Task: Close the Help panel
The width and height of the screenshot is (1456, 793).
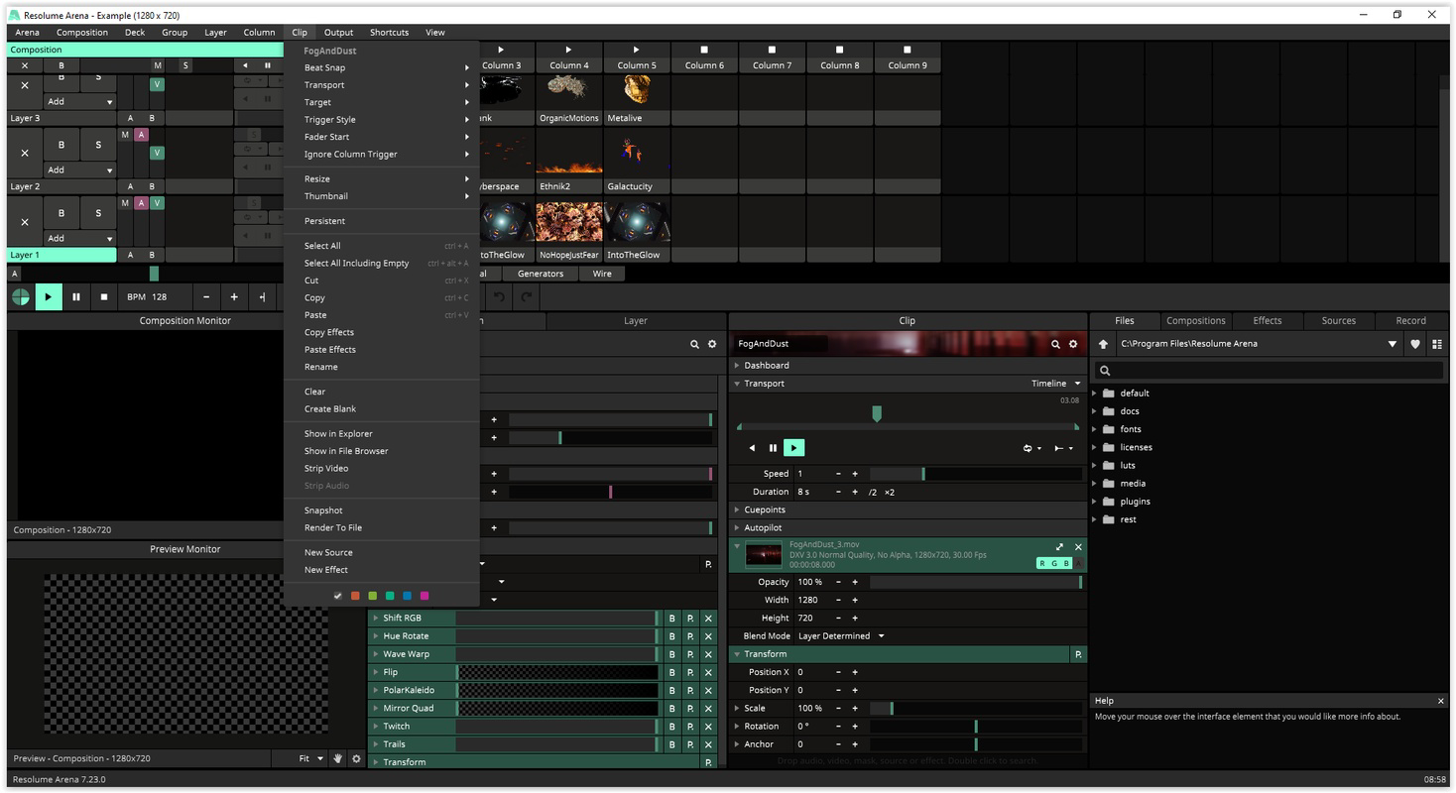Action: pyautogui.click(x=1440, y=701)
